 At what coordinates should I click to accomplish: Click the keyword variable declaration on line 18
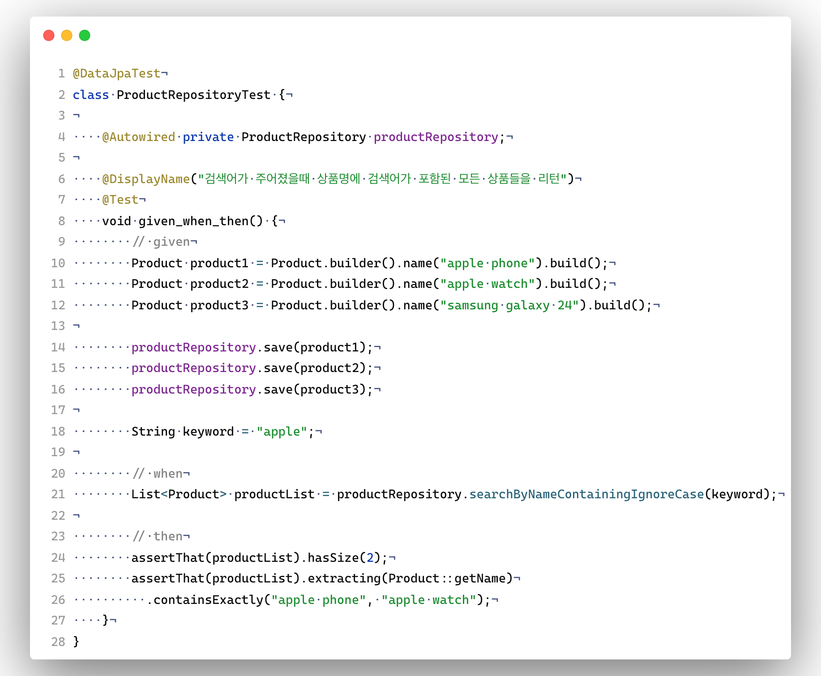tap(208, 432)
